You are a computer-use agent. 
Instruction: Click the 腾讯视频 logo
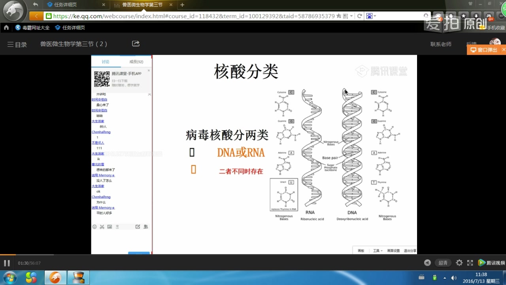tap(491, 263)
